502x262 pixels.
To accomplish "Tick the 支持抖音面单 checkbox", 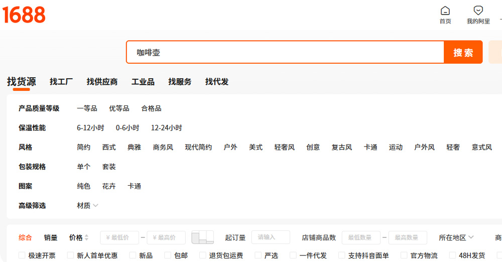I will click(341, 255).
